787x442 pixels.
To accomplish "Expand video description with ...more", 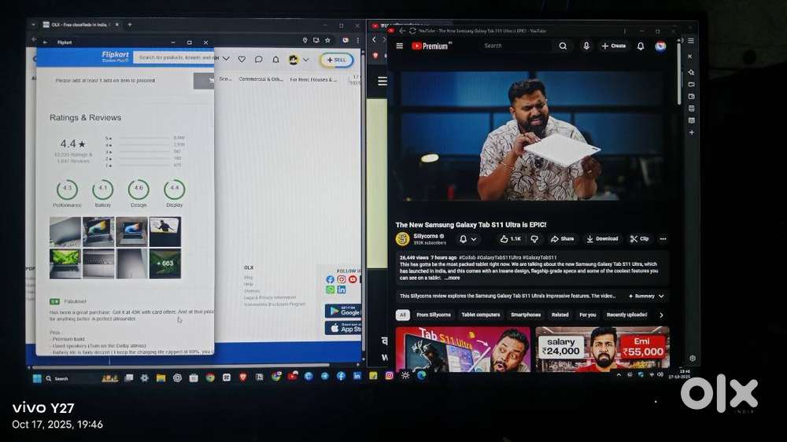I will [453, 278].
